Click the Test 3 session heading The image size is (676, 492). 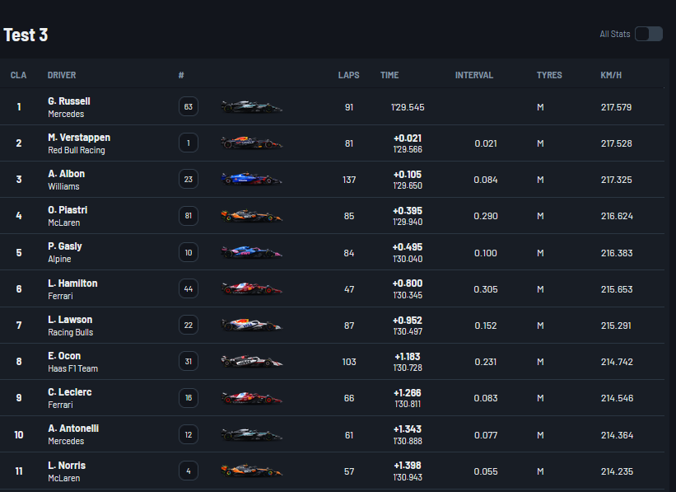coord(26,35)
